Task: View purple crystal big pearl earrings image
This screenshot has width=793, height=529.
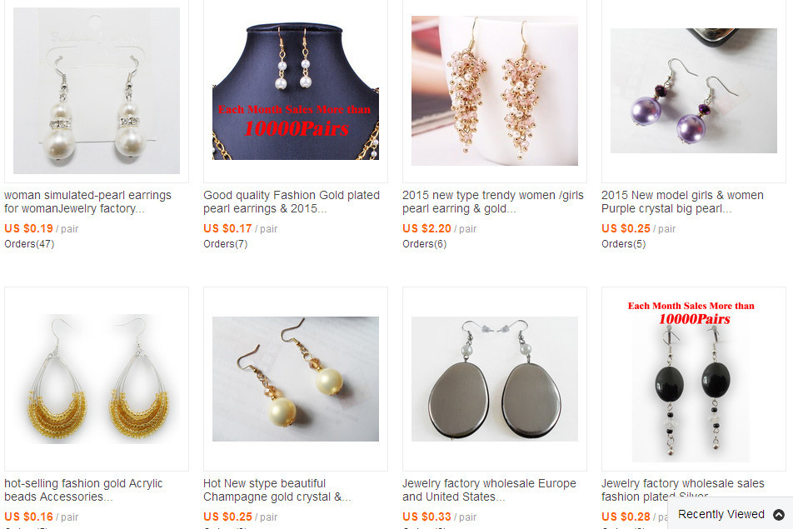Action: tap(693, 91)
